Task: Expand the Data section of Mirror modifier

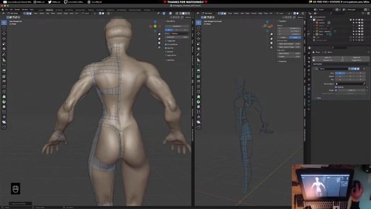Action: pos(318,98)
